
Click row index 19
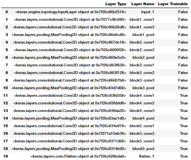(6, 156)
